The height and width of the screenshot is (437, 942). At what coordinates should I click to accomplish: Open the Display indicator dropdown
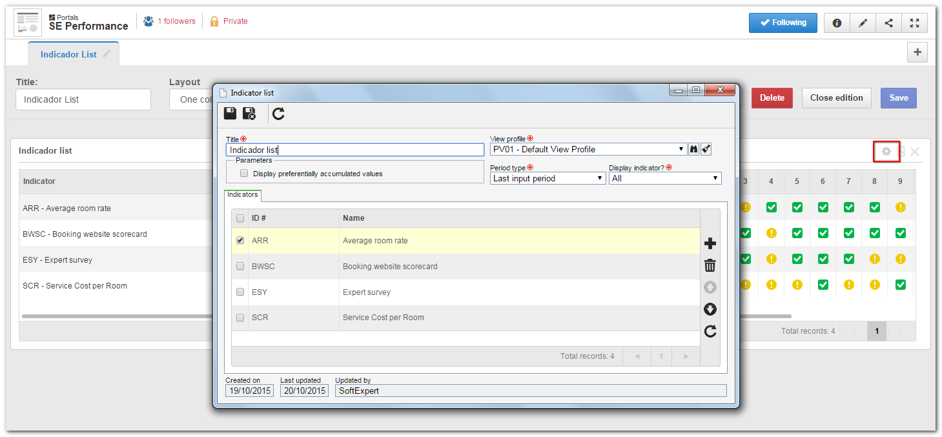665,178
